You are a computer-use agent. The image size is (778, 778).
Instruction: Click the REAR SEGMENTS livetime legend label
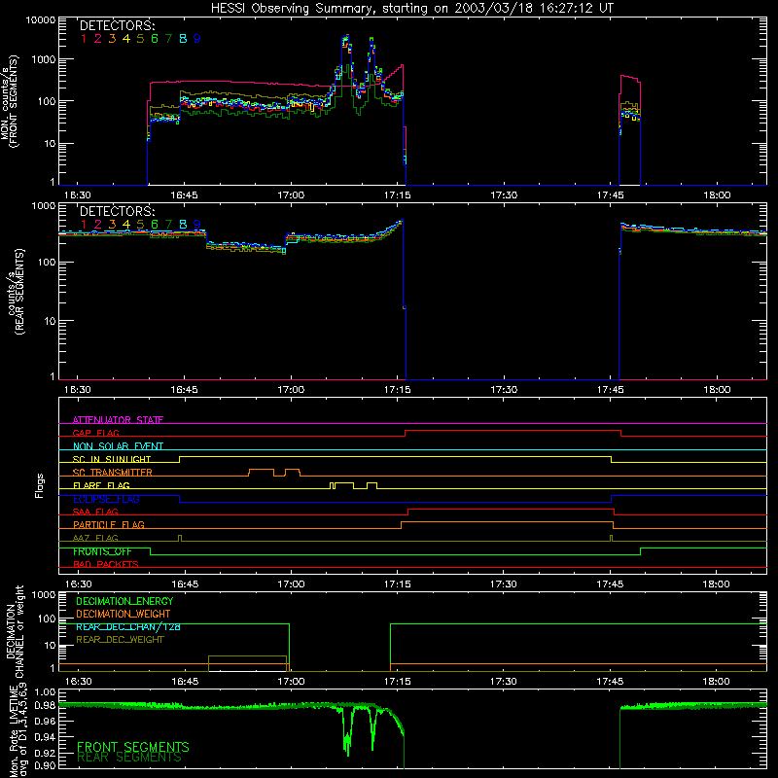[x=129, y=758]
